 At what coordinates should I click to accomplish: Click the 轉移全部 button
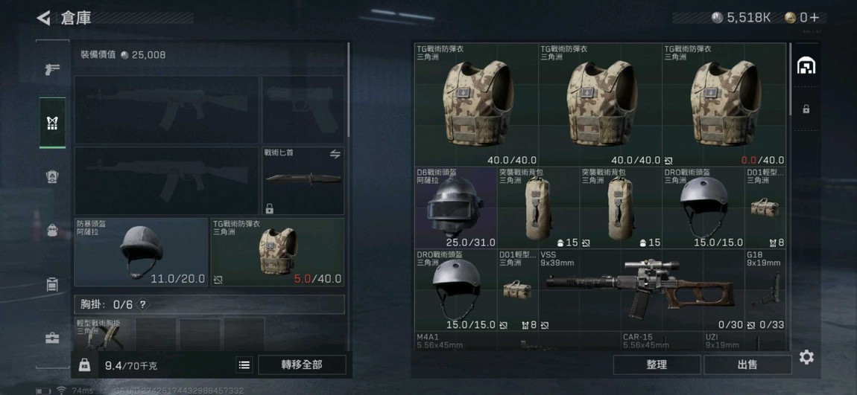pos(302,365)
